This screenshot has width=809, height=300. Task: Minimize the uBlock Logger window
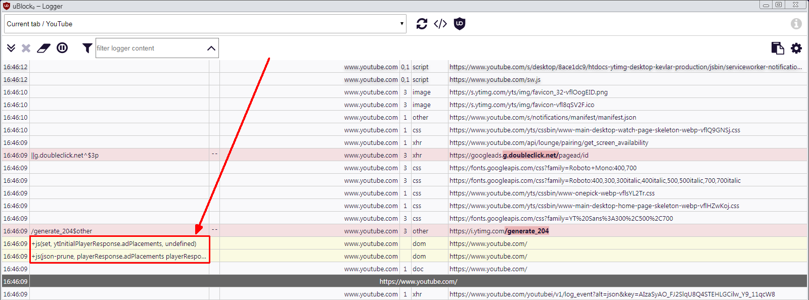(x=766, y=5)
